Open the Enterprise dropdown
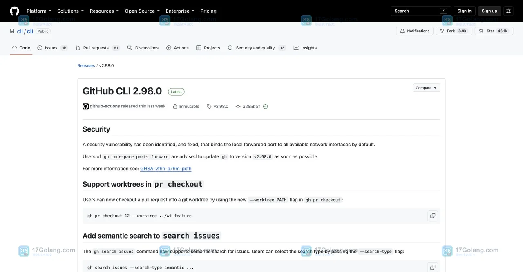Viewport: 523px width, 272px height. tap(180, 11)
